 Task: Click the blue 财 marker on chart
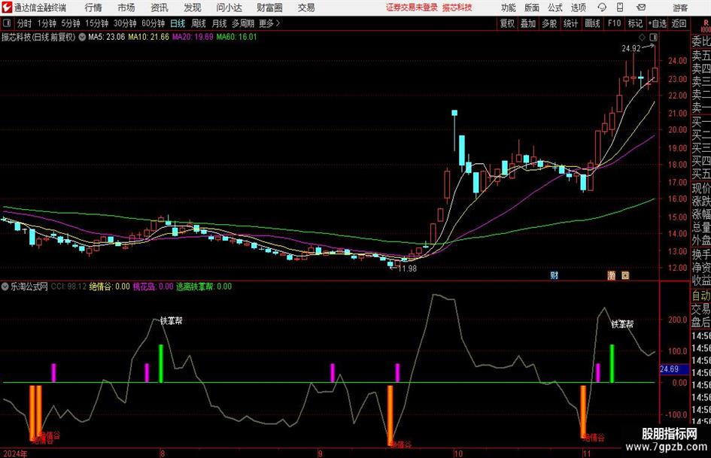point(554,275)
